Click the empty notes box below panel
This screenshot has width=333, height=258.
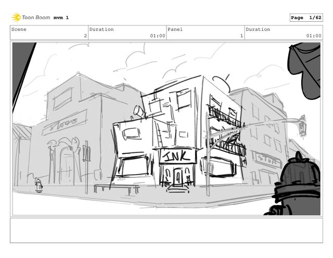coord(166,230)
